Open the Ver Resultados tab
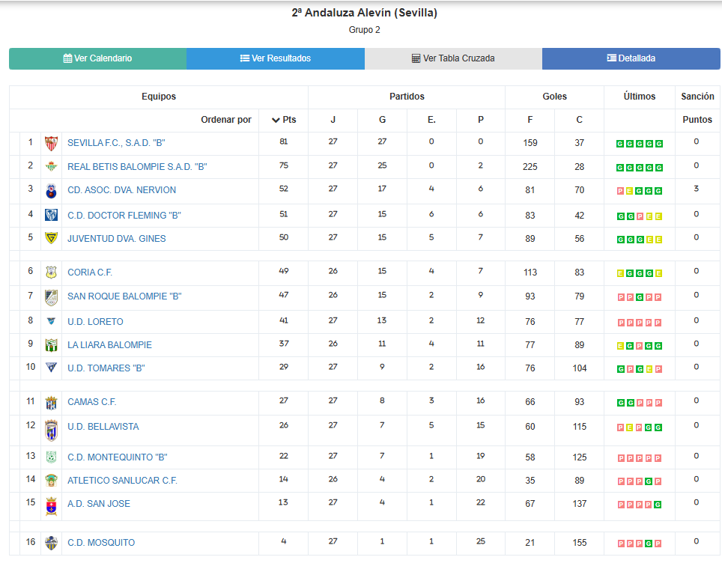This screenshot has height=566, width=722. pos(276,58)
